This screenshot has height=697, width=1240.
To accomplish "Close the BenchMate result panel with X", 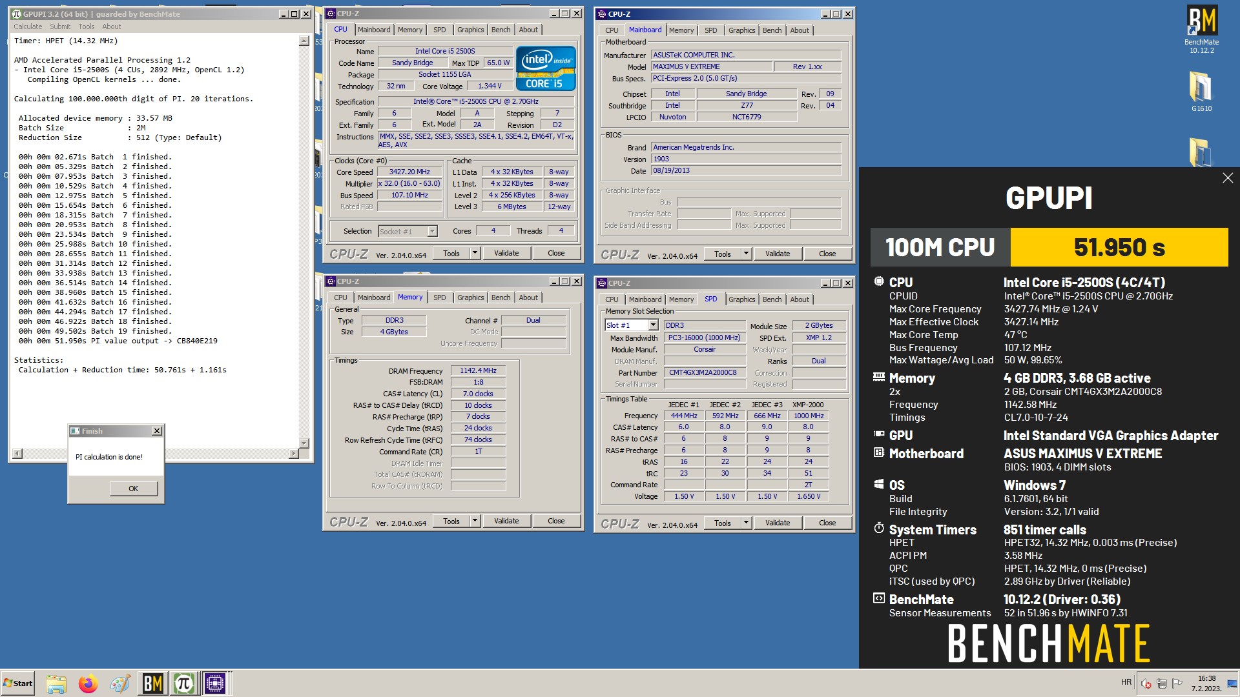I will 1228,178.
